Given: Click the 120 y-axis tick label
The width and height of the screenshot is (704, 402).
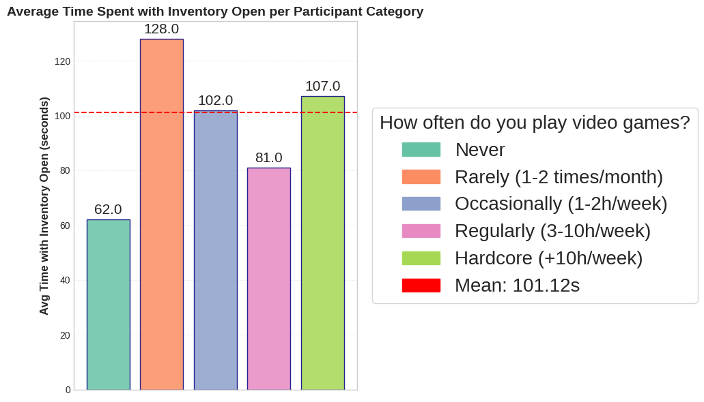Looking at the screenshot, I should coord(63,61).
